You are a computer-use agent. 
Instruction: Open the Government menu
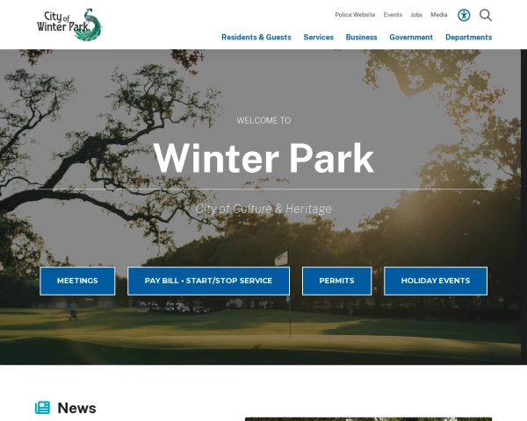point(411,37)
